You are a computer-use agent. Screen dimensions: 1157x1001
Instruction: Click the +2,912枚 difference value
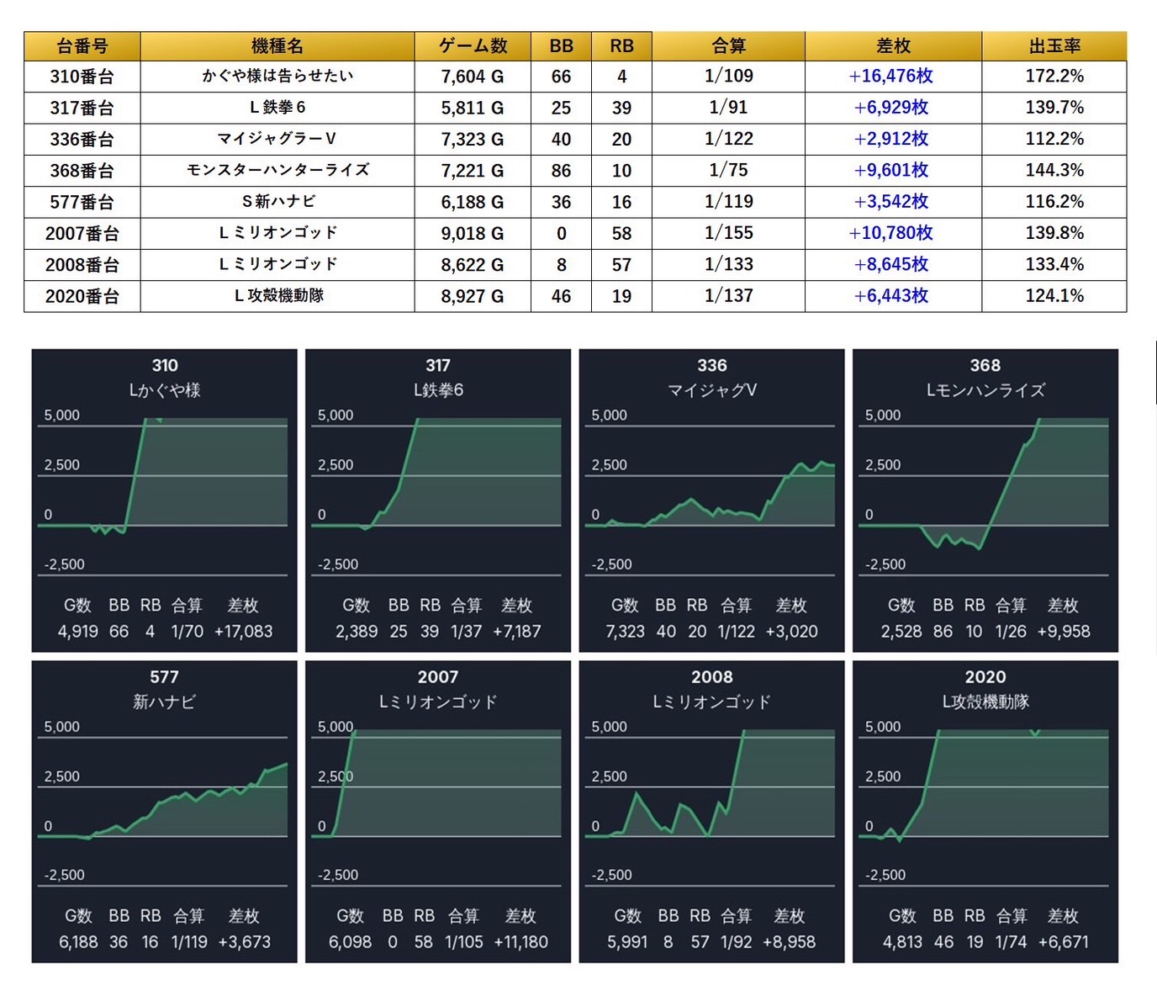tap(891, 138)
